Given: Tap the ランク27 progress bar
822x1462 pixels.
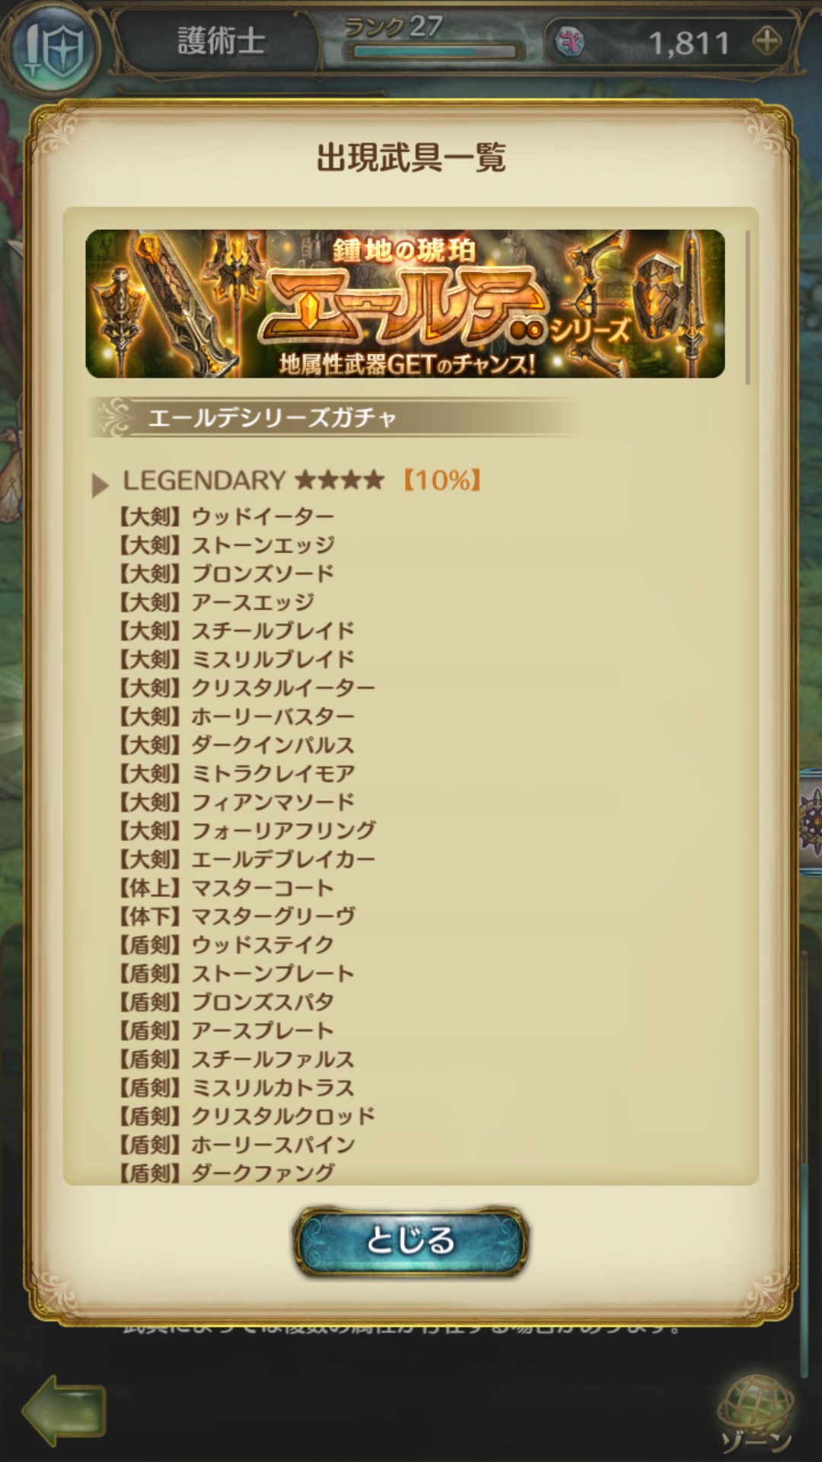Looking at the screenshot, I should tap(432, 52).
